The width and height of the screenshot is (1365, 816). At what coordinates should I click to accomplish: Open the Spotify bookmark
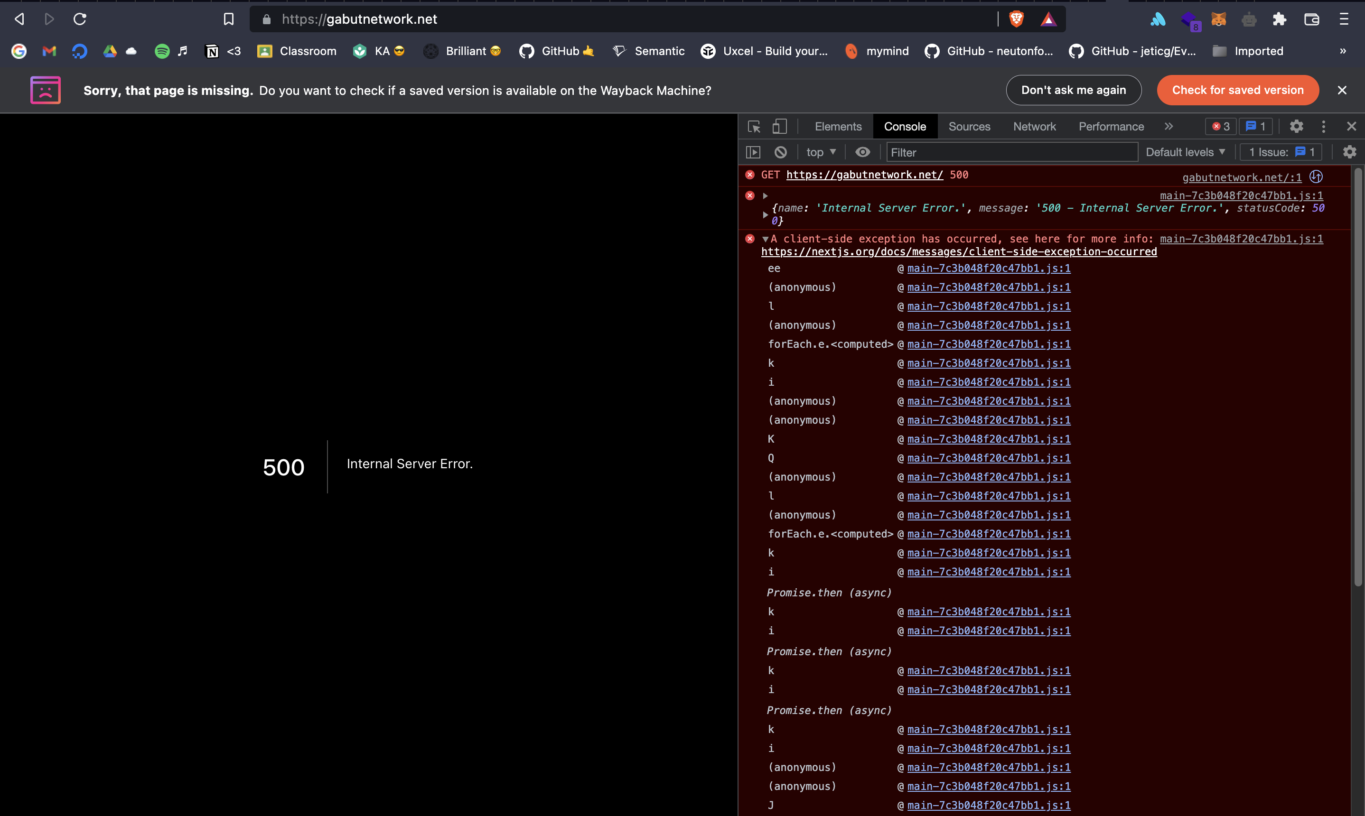162,51
